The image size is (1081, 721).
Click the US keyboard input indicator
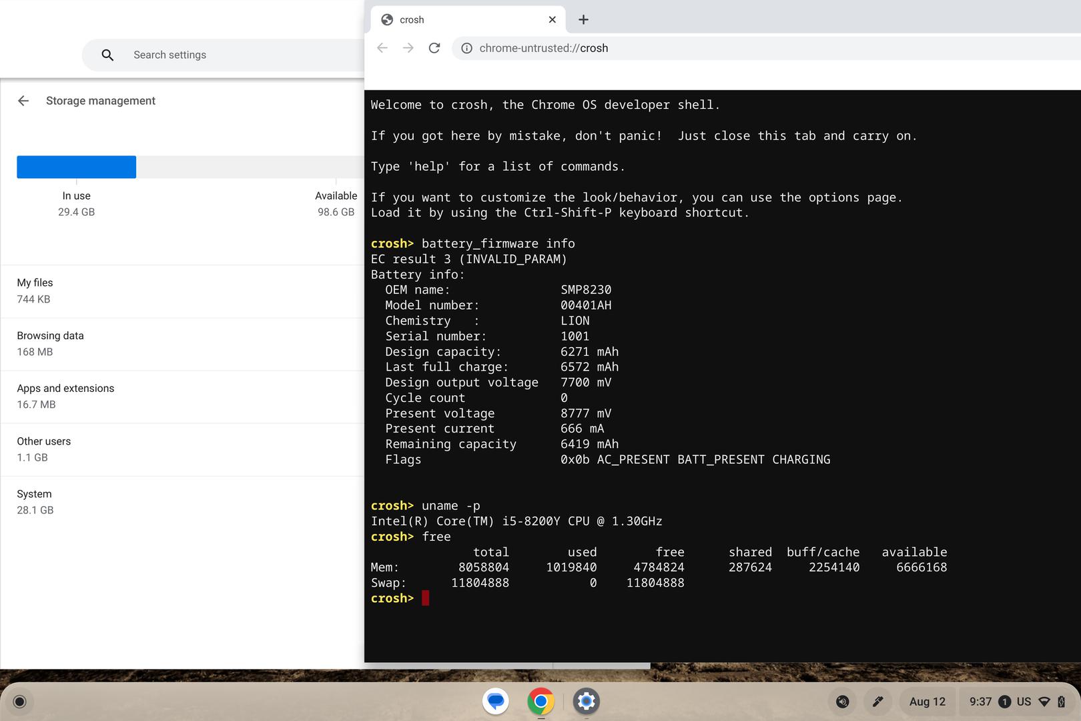pyautogui.click(x=1024, y=702)
